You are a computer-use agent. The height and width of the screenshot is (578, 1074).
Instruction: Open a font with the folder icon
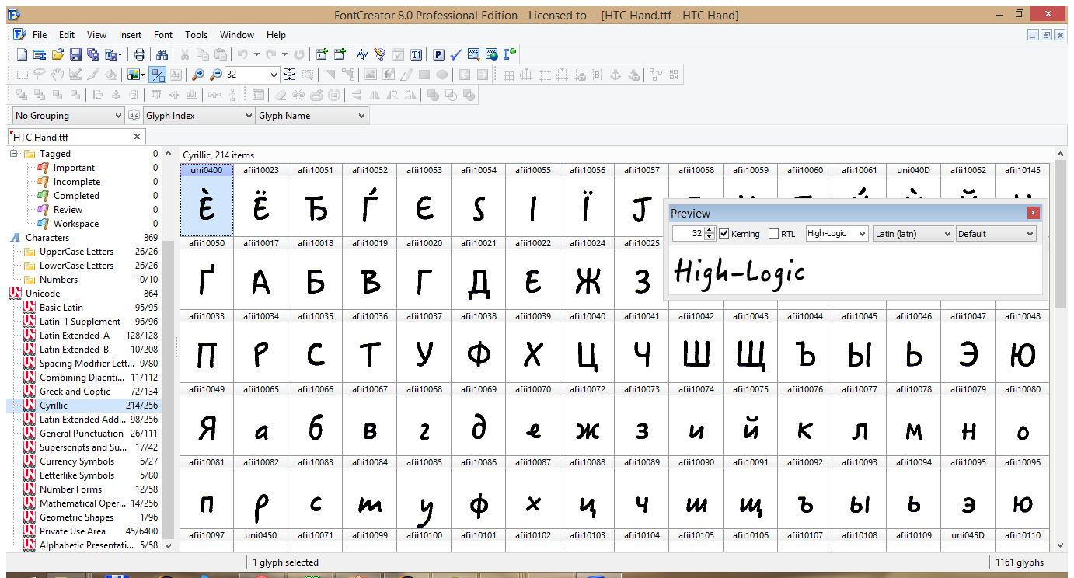click(x=58, y=54)
